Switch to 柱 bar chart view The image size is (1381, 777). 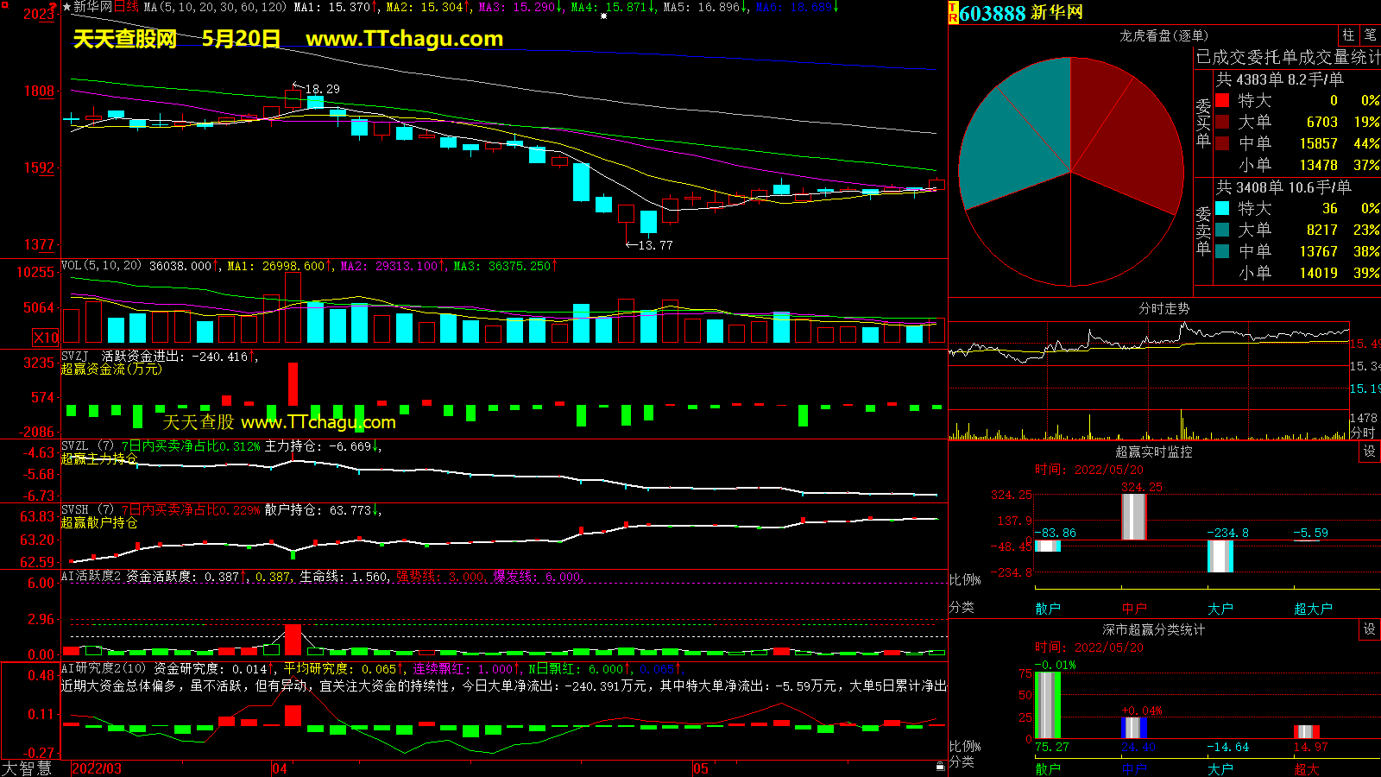[1348, 35]
